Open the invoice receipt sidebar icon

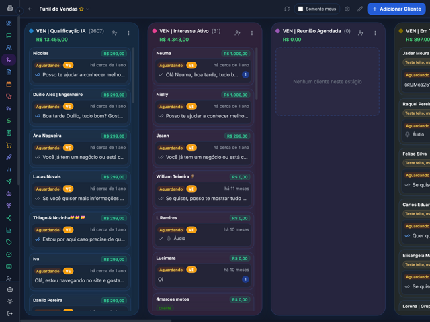(x=9, y=133)
